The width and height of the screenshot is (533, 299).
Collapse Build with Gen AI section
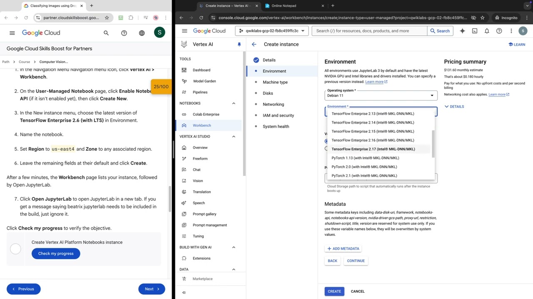(x=234, y=248)
